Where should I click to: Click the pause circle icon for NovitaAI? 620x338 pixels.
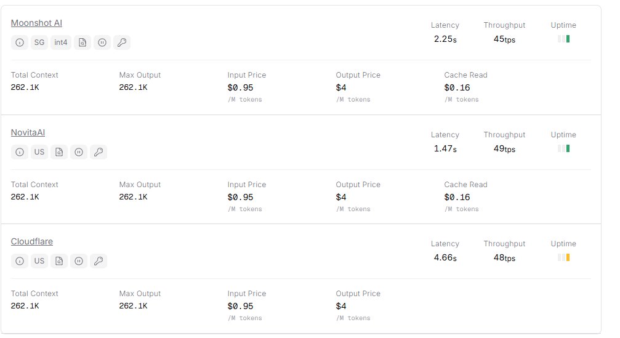click(x=79, y=152)
